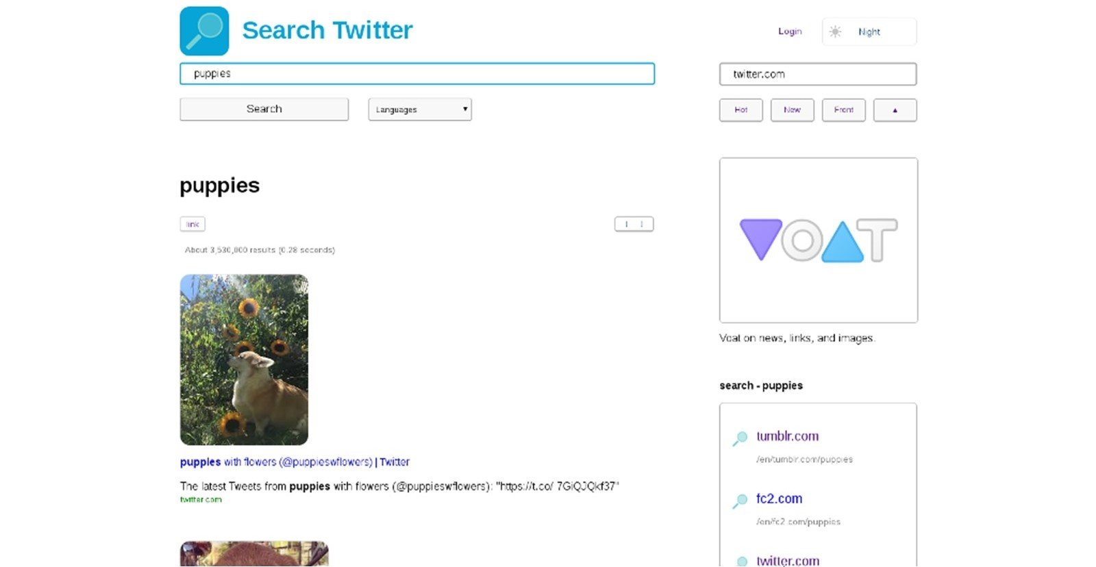Viewport: 1096px width, 567px height.
Task: Open the Search Twitter title link
Action: tap(327, 30)
